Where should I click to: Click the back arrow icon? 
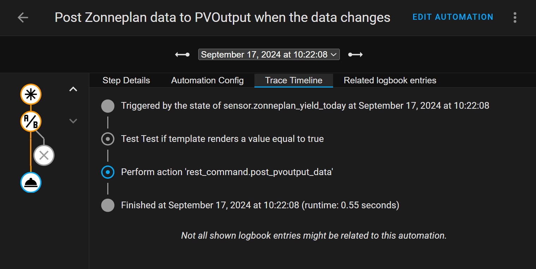pyautogui.click(x=23, y=17)
